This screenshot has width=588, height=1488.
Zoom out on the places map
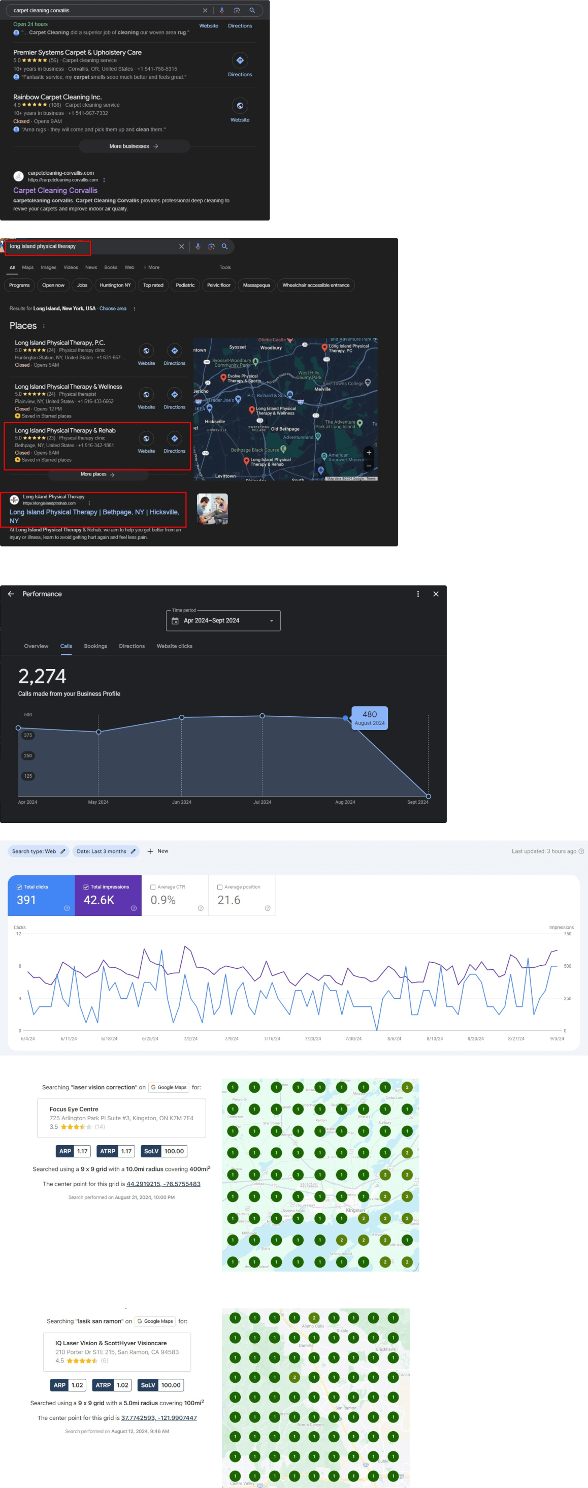pyautogui.click(x=369, y=465)
